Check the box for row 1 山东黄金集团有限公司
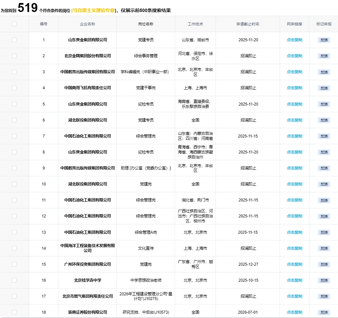338x318 pixels. tap(14, 40)
